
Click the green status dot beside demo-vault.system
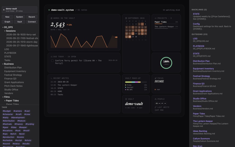pyautogui.click(x=49, y=10)
